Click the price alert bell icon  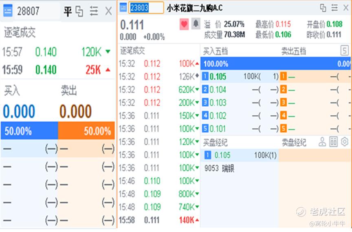point(196,24)
